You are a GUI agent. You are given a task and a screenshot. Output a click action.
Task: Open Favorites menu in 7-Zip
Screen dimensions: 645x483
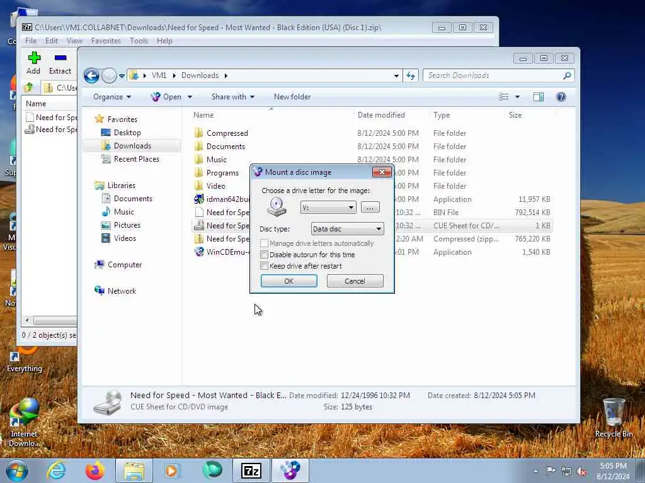click(x=106, y=41)
